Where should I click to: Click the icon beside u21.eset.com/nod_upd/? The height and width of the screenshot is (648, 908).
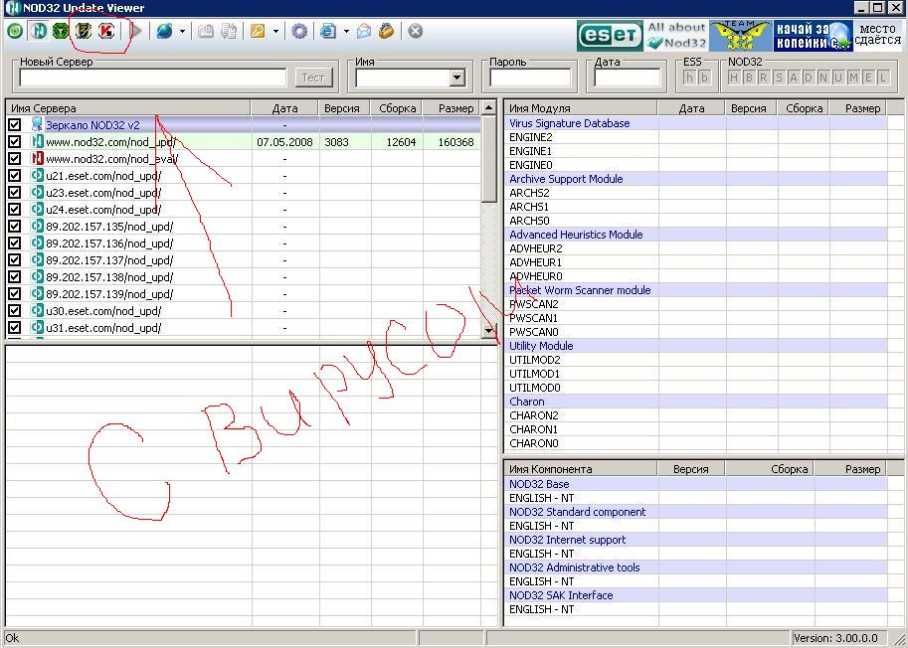pos(37,175)
